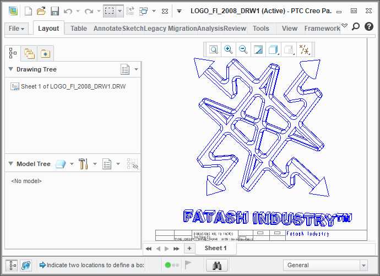Go to the previous sheet
This screenshot has height=276, width=380.
pyautogui.click(x=158, y=249)
